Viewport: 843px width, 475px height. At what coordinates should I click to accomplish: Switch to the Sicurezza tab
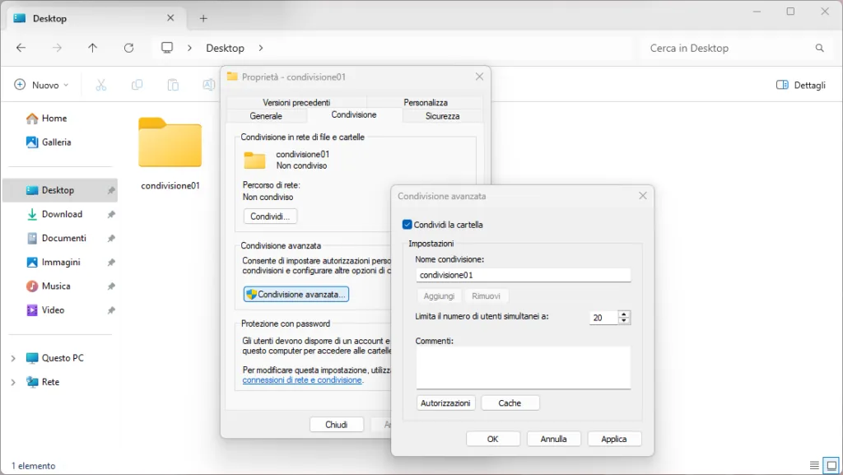pos(442,116)
